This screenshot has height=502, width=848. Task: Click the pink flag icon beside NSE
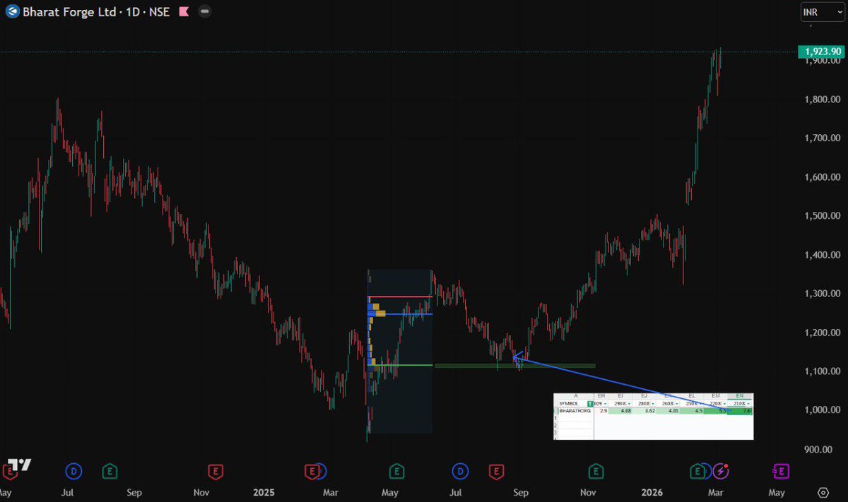183,12
